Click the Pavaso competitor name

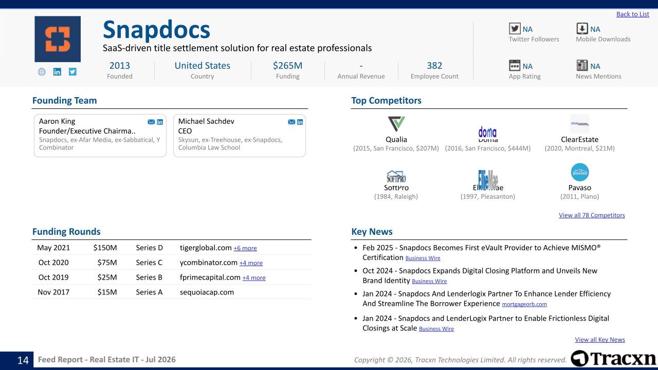580,188
